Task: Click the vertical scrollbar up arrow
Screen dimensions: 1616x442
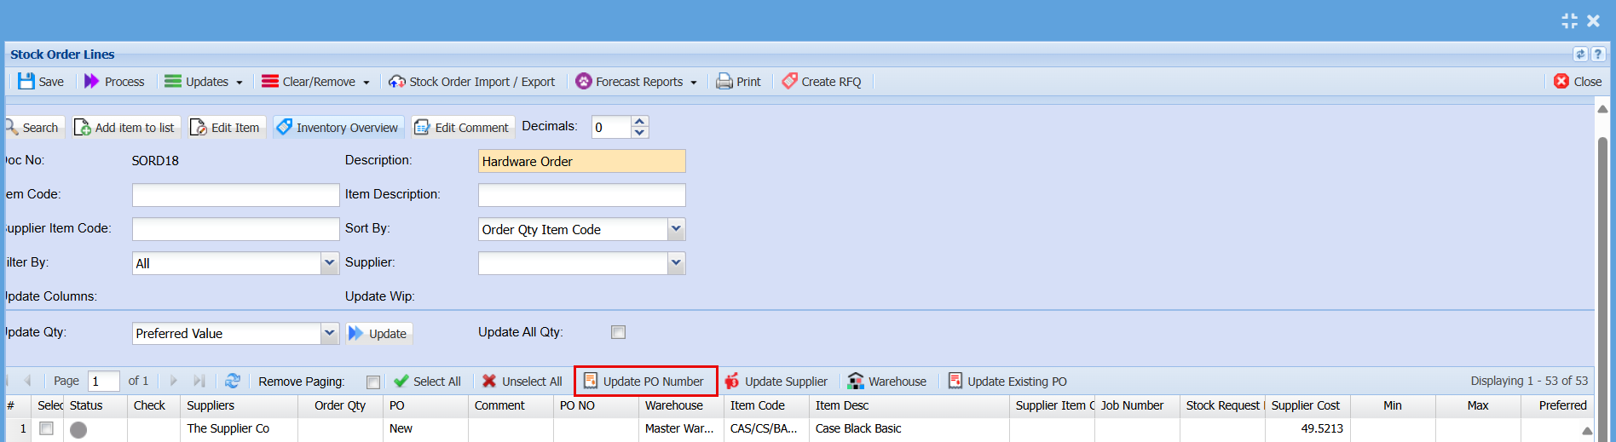Action: click(x=1602, y=109)
